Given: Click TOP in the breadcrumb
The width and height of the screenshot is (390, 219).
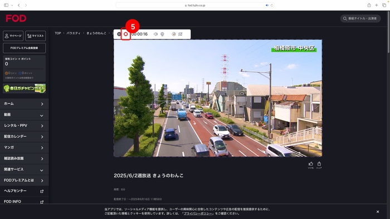Looking at the screenshot, I should [x=58, y=33].
